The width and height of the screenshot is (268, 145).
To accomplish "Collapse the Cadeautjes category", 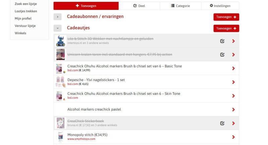I will click(x=57, y=28).
